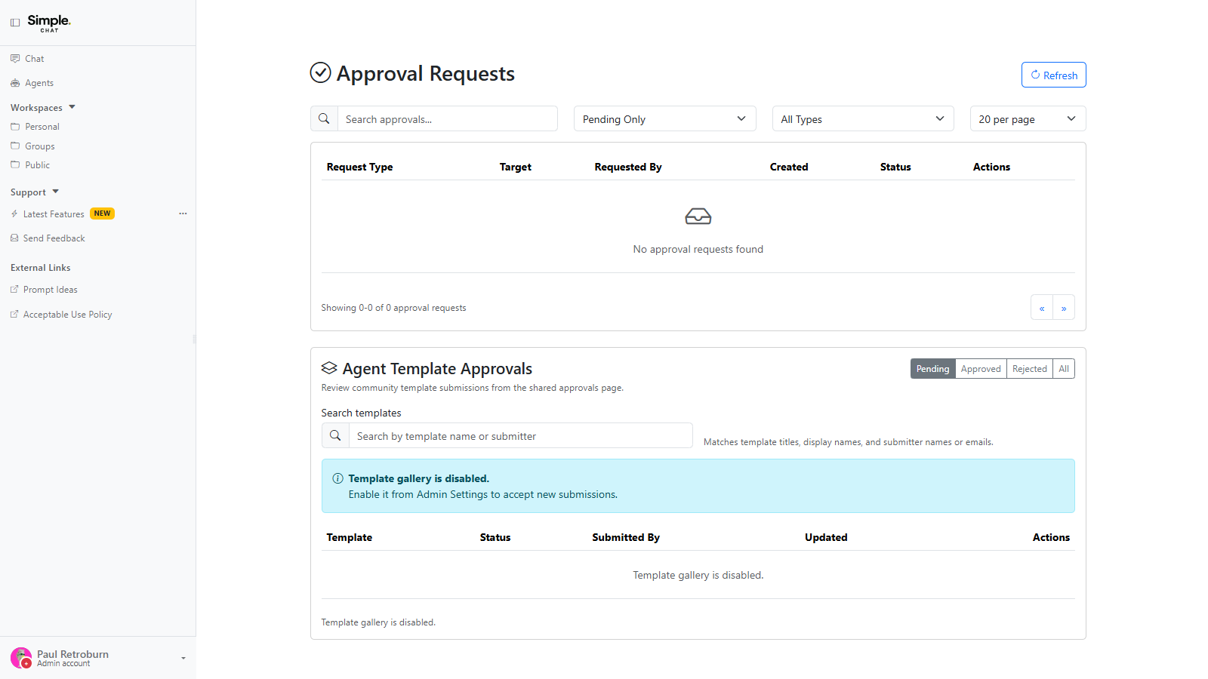Click the Latest Features lightning icon
Viewport: 1208px width, 679px height.
(x=14, y=214)
